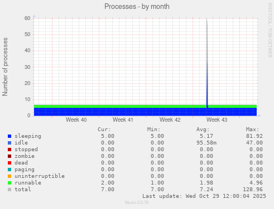The width and height of the screenshot is (274, 209).
Task: Click sleeping max value 81.92
Action: coord(254,136)
